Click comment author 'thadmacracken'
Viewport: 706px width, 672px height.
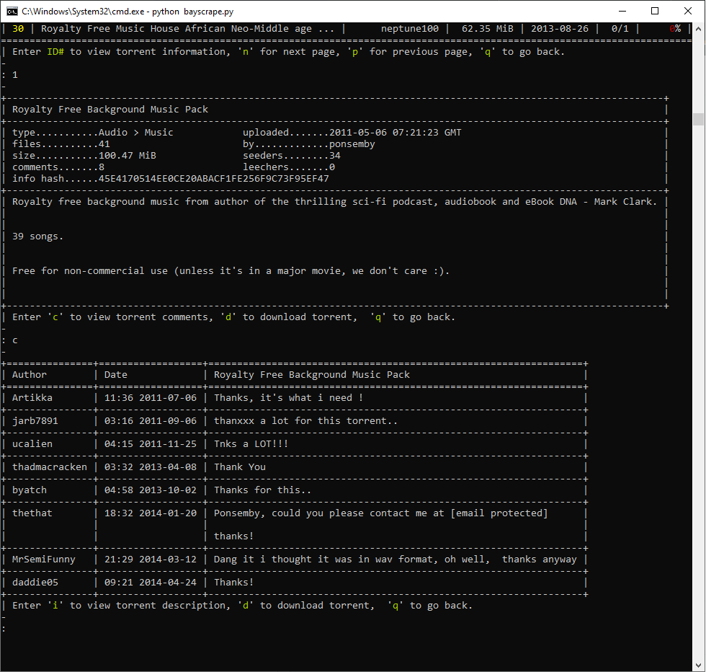tap(50, 467)
